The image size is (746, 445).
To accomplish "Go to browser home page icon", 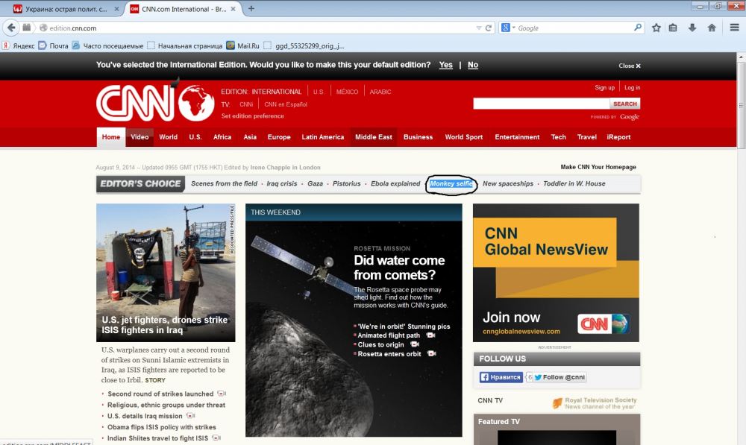I will coord(712,28).
